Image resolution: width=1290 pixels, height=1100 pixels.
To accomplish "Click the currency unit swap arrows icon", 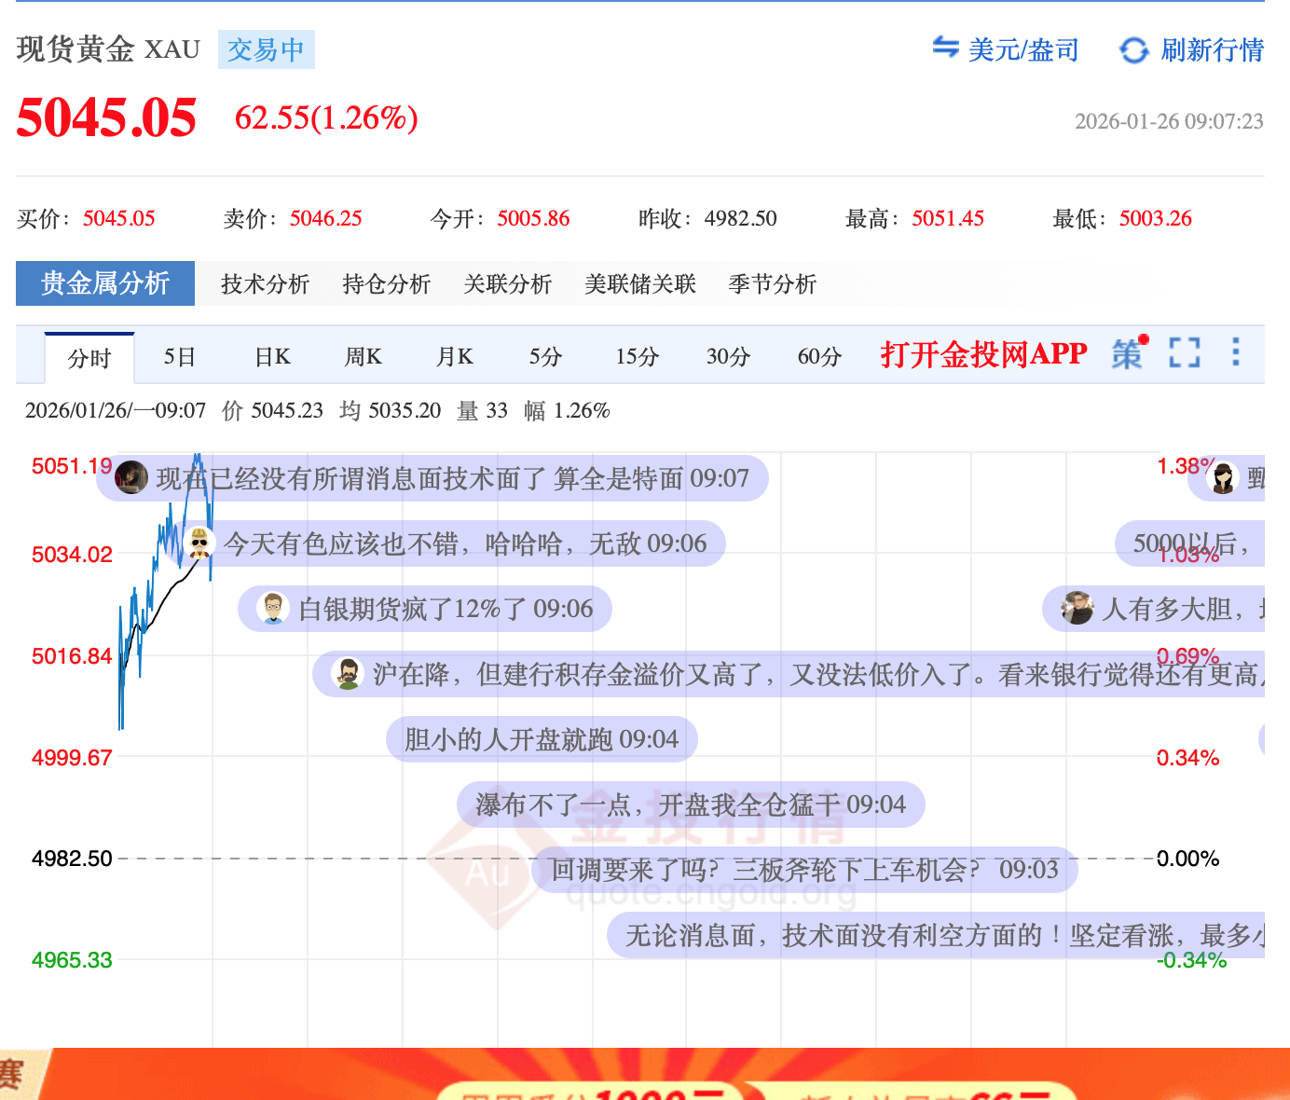I will coord(945,48).
